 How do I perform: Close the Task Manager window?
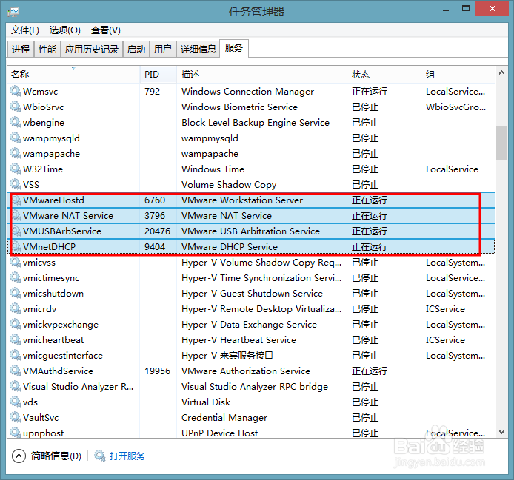[492, 9]
